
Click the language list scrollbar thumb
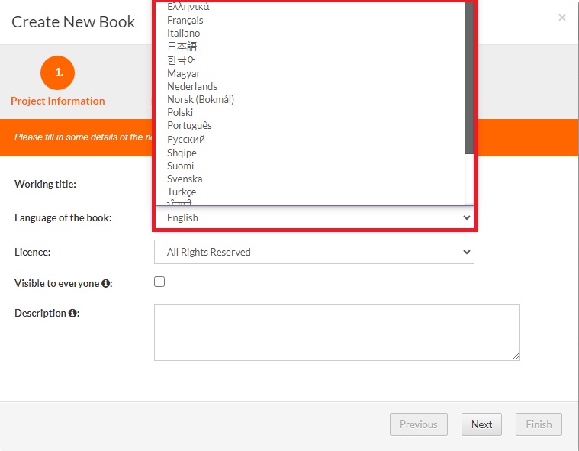point(468,76)
